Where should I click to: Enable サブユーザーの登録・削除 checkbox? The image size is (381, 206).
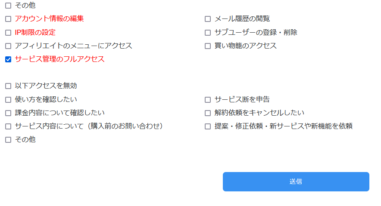point(208,33)
